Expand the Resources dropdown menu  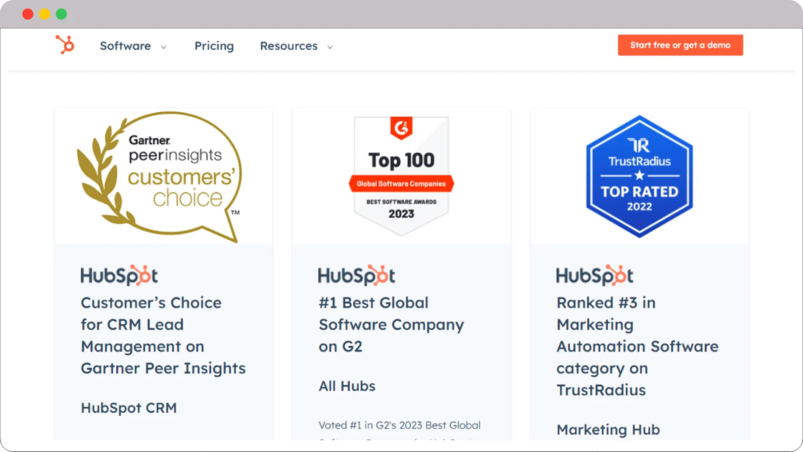coord(296,46)
